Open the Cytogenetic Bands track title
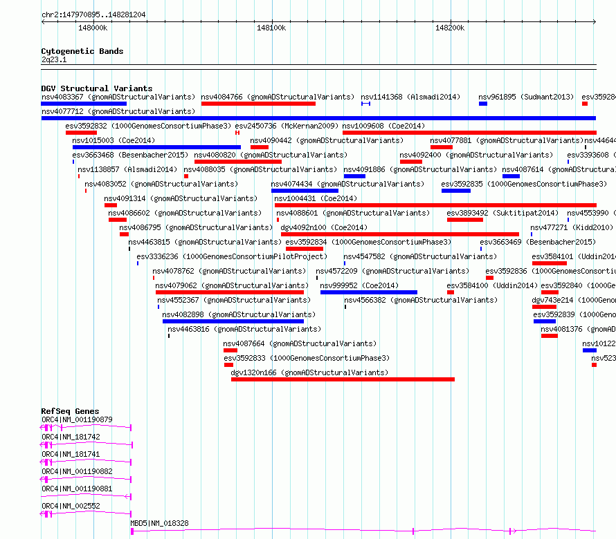 pos(82,51)
